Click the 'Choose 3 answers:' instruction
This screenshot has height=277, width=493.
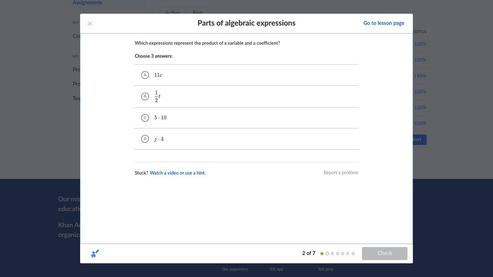[154, 56]
